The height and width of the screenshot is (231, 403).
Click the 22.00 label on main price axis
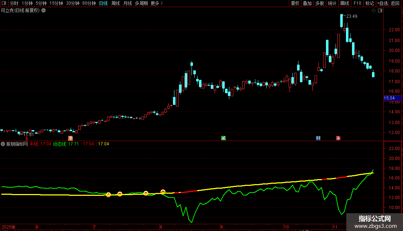pyautogui.click(x=394, y=30)
